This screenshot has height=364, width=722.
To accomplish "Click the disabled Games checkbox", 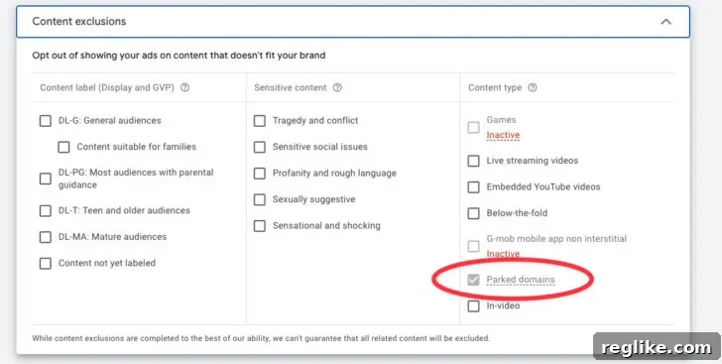I will coord(473,127).
